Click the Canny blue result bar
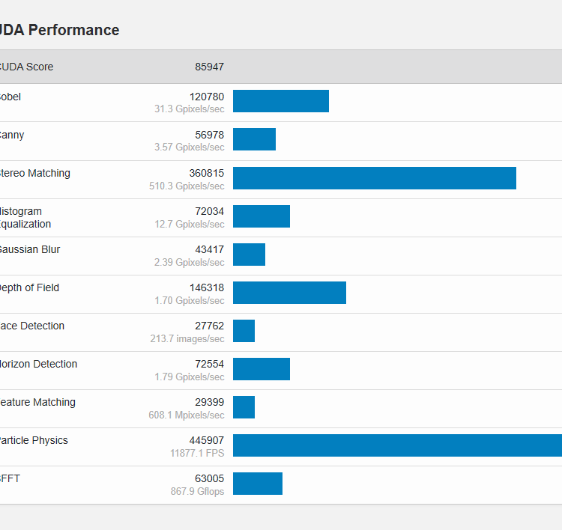The height and width of the screenshot is (530, 562). point(254,139)
